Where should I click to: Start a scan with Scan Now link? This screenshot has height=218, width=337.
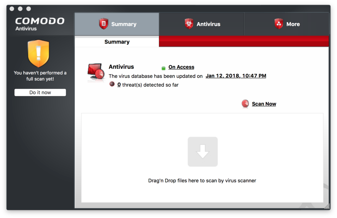(264, 104)
